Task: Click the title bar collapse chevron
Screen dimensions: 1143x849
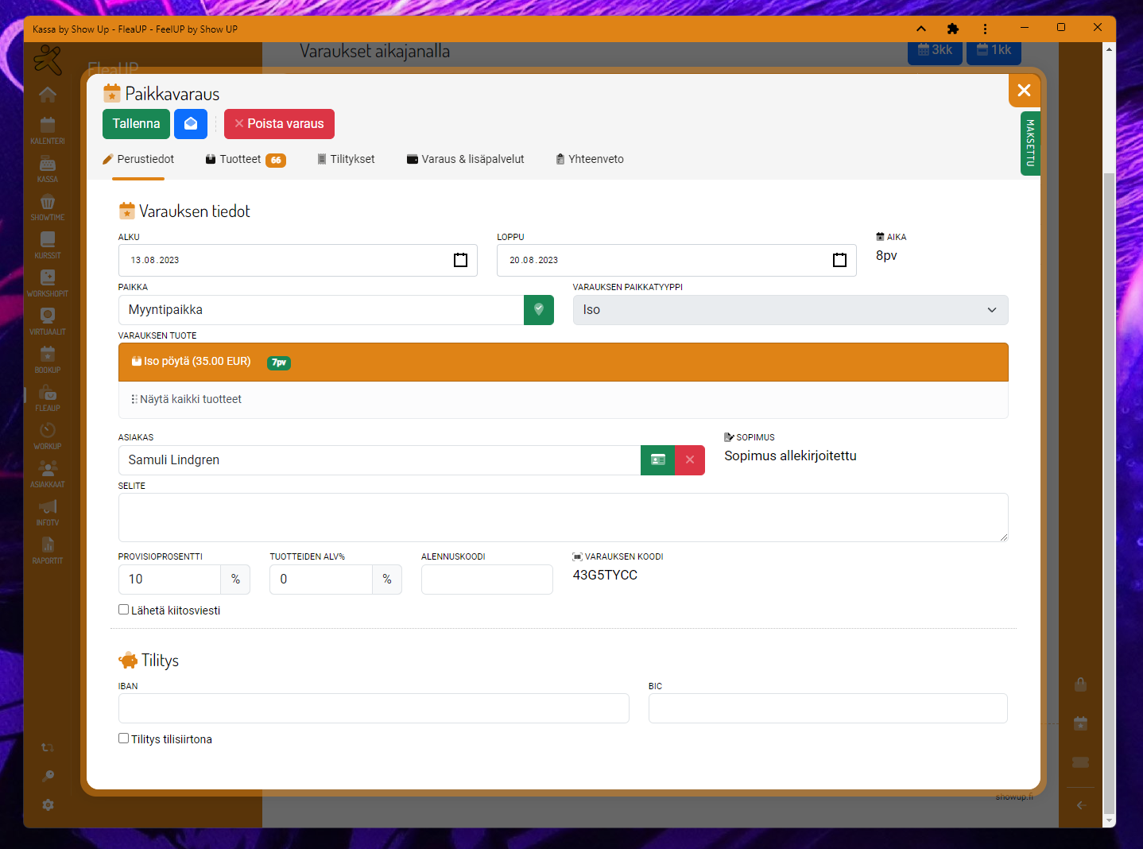Action: [x=921, y=29]
